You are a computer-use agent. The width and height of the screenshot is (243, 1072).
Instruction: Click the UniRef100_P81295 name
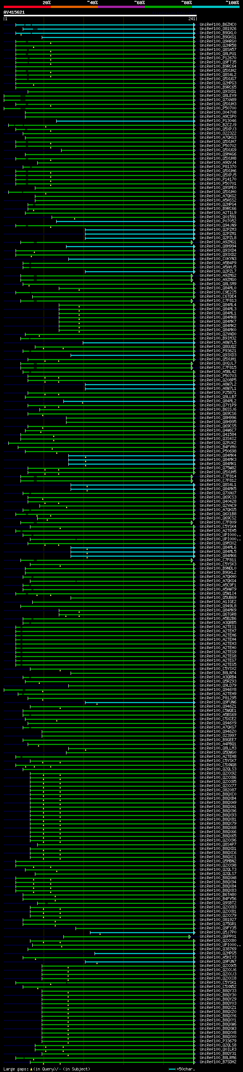218,698
